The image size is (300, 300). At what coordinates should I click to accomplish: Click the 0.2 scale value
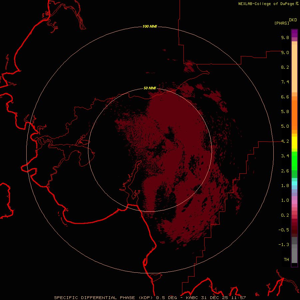tap(285, 215)
